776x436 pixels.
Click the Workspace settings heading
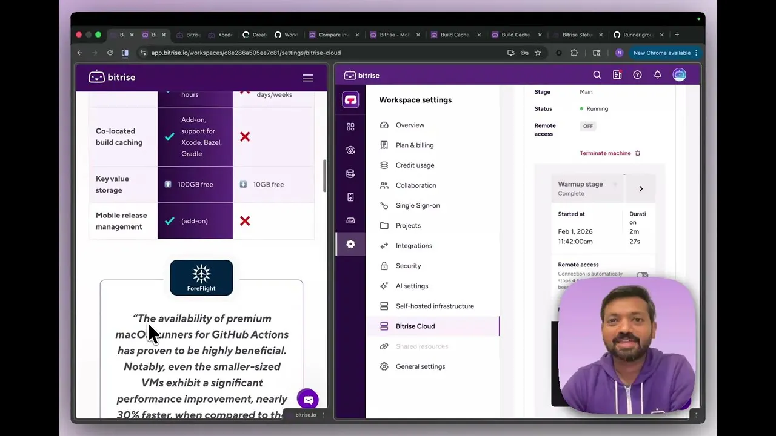pos(415,100)
